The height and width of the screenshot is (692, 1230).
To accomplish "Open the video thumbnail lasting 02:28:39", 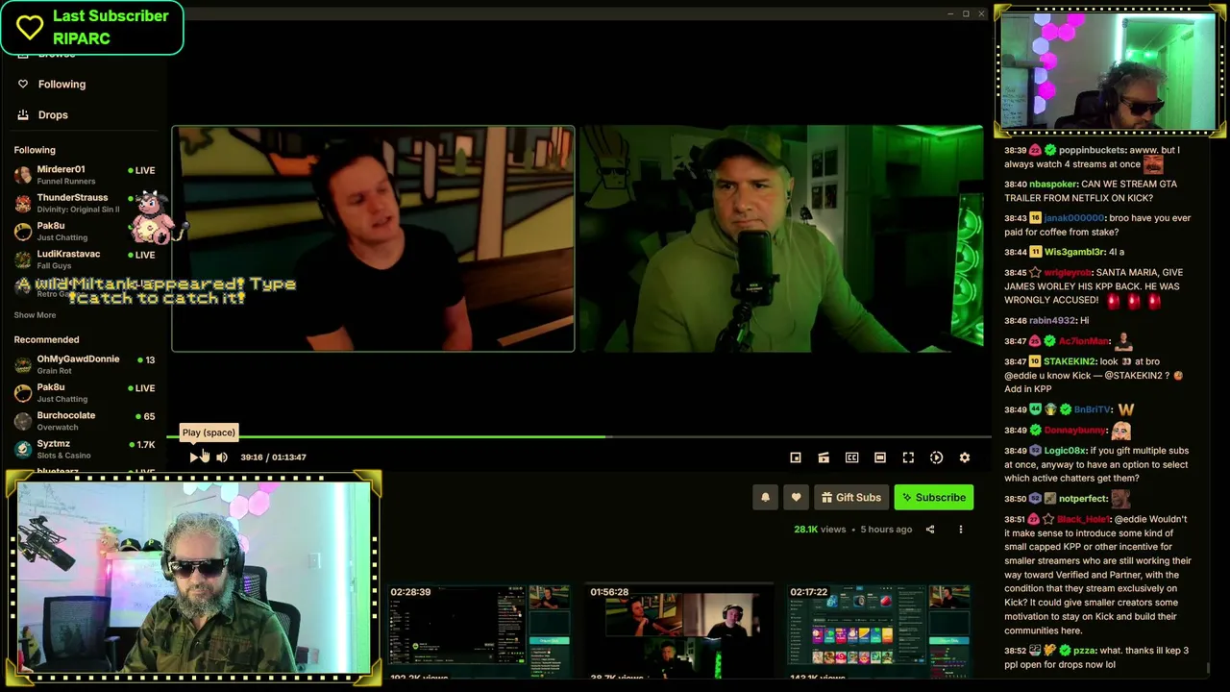I will (479, 631).
